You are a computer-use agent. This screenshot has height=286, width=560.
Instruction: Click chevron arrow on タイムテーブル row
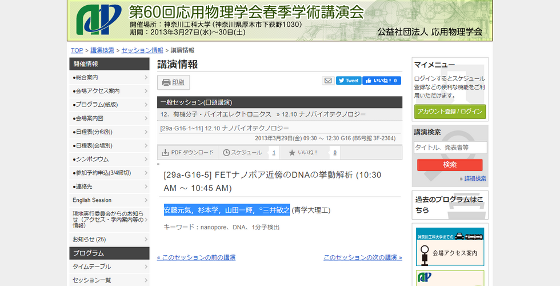[x=146, y=267]
